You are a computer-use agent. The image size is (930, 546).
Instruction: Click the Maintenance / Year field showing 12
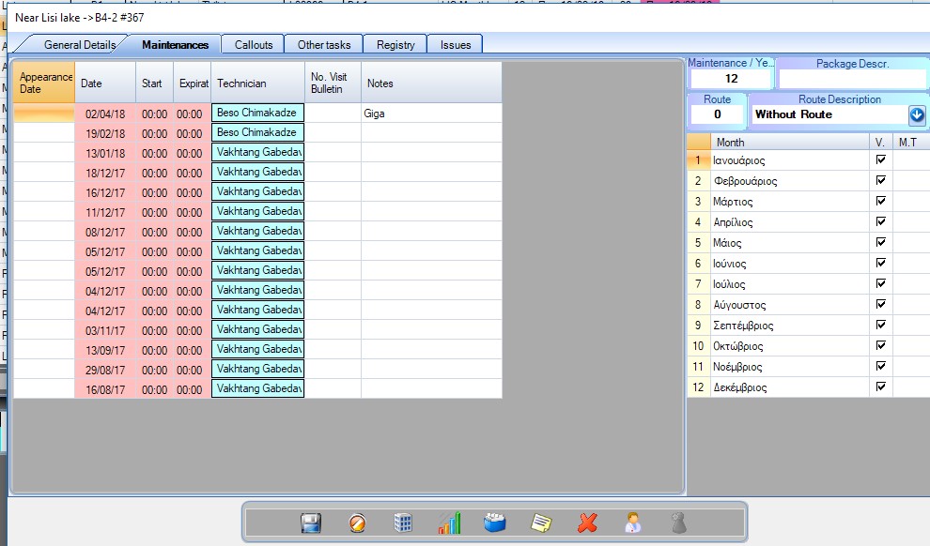click(731, 79)
